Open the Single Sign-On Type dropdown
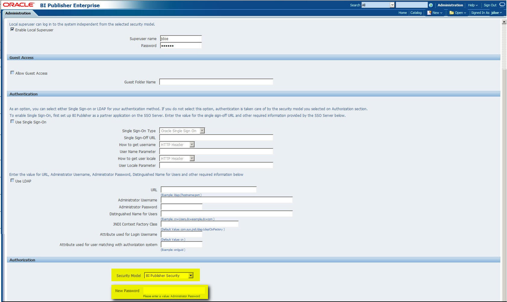The image size is (507, 302). tap(182, 131)
